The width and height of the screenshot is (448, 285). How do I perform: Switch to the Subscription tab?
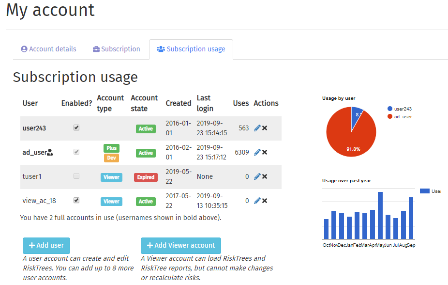click(116, 49)
